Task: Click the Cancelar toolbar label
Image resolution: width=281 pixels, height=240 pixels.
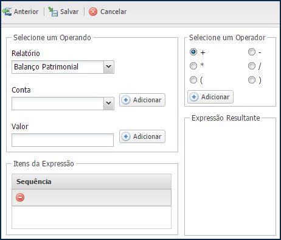Action: point(113,12)
